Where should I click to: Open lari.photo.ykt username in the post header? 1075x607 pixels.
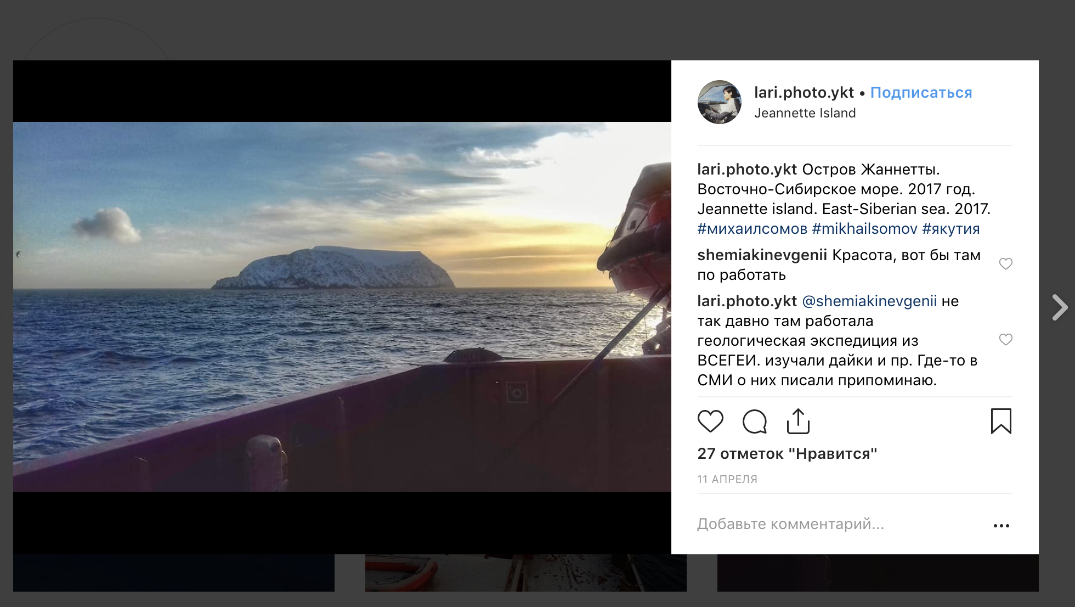click(x=804, y=93)
